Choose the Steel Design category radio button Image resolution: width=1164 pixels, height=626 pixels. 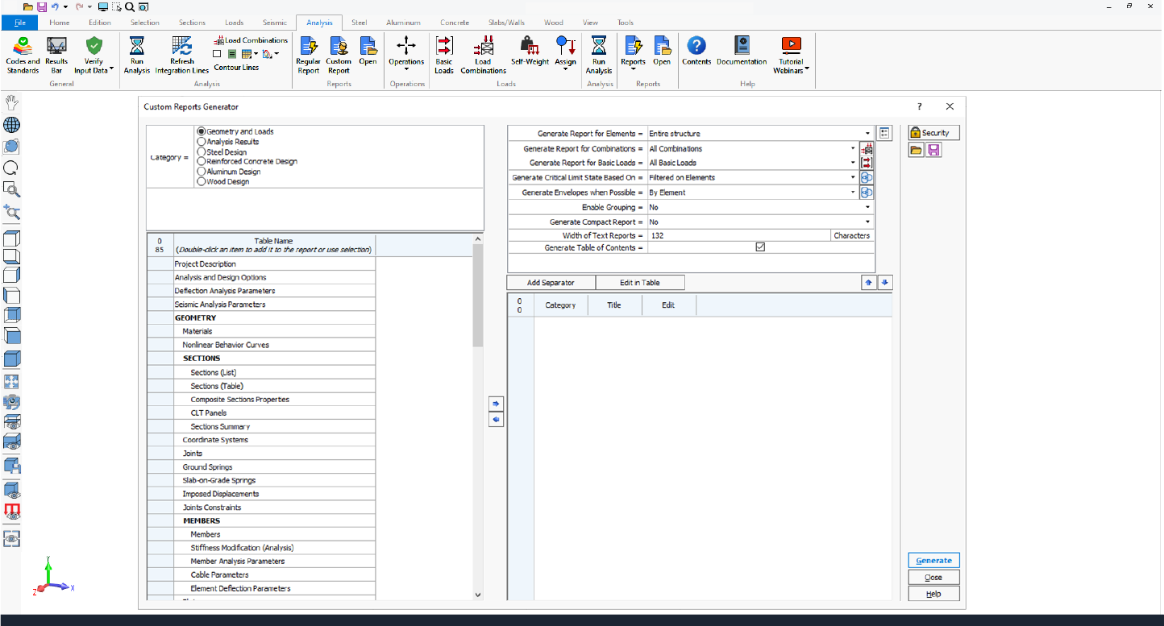[x=200, y=151]
